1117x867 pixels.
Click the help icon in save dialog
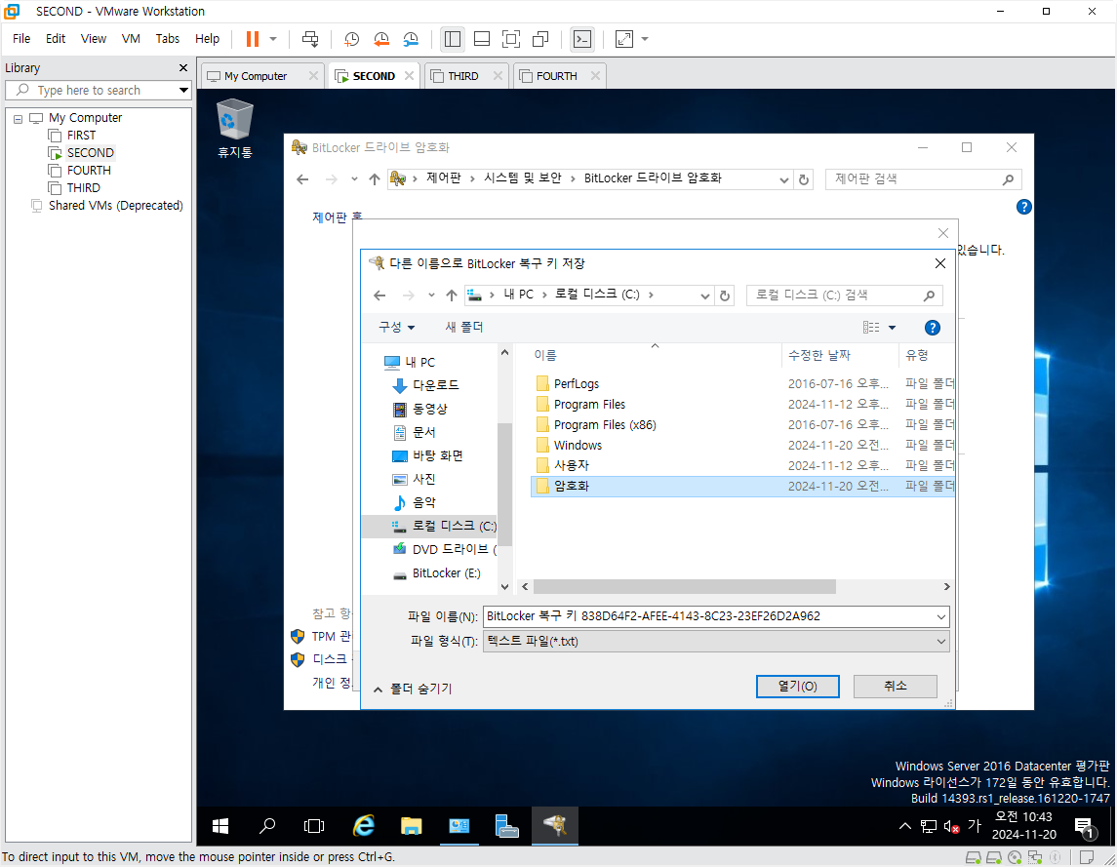(x=932, y=327)
